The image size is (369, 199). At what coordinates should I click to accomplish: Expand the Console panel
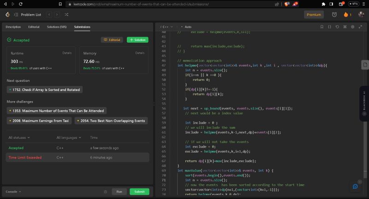(13, 192)
